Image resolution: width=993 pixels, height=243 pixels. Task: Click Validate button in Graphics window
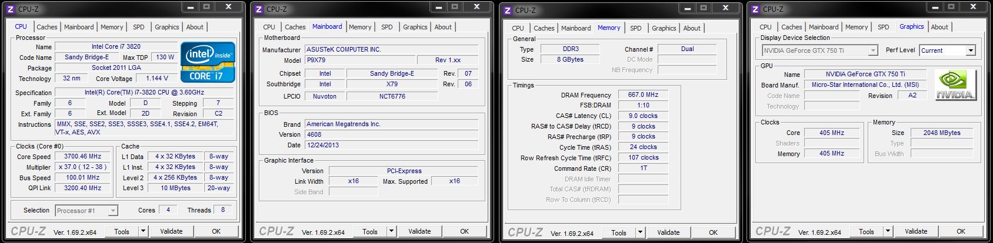(x=916, y=231)
